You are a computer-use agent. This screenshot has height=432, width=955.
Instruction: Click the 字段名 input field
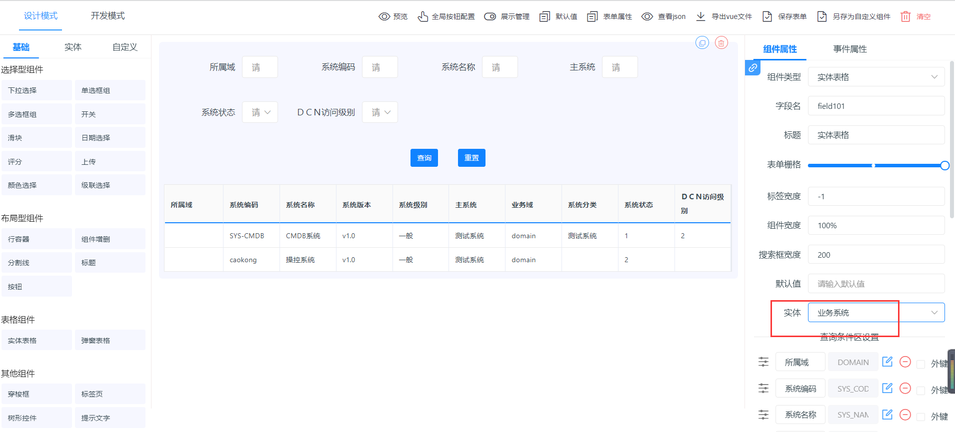click(x=876, y=106)
